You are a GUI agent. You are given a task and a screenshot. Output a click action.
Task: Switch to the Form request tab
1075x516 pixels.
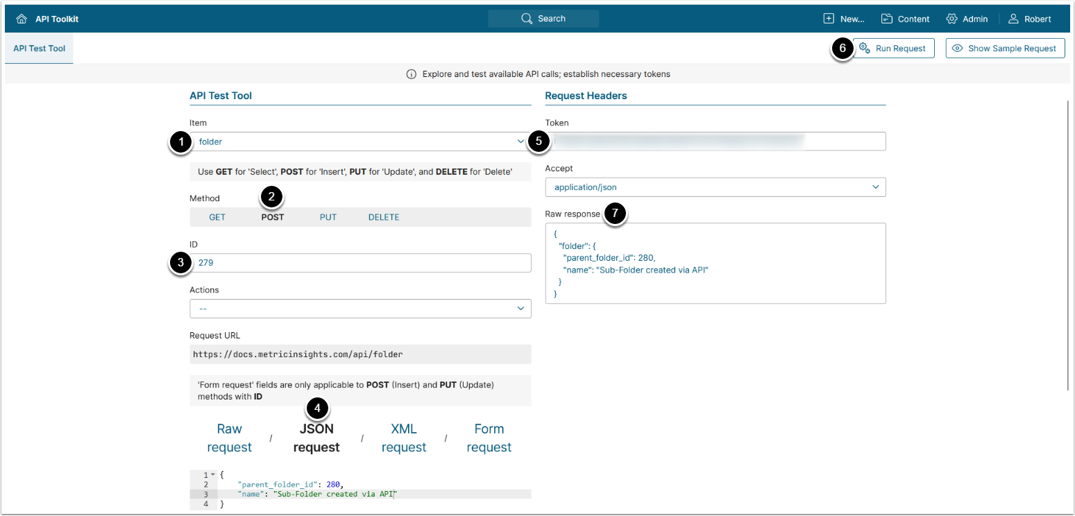[489, 438]
